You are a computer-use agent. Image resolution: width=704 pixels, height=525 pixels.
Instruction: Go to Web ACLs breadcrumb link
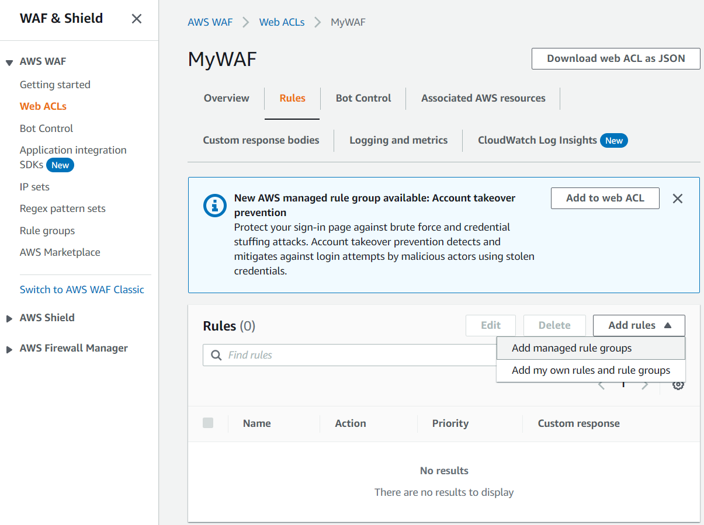click(x=282, y=22)
